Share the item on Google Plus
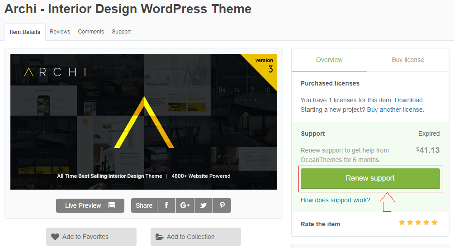454x248 pixels. click(185, 205)
